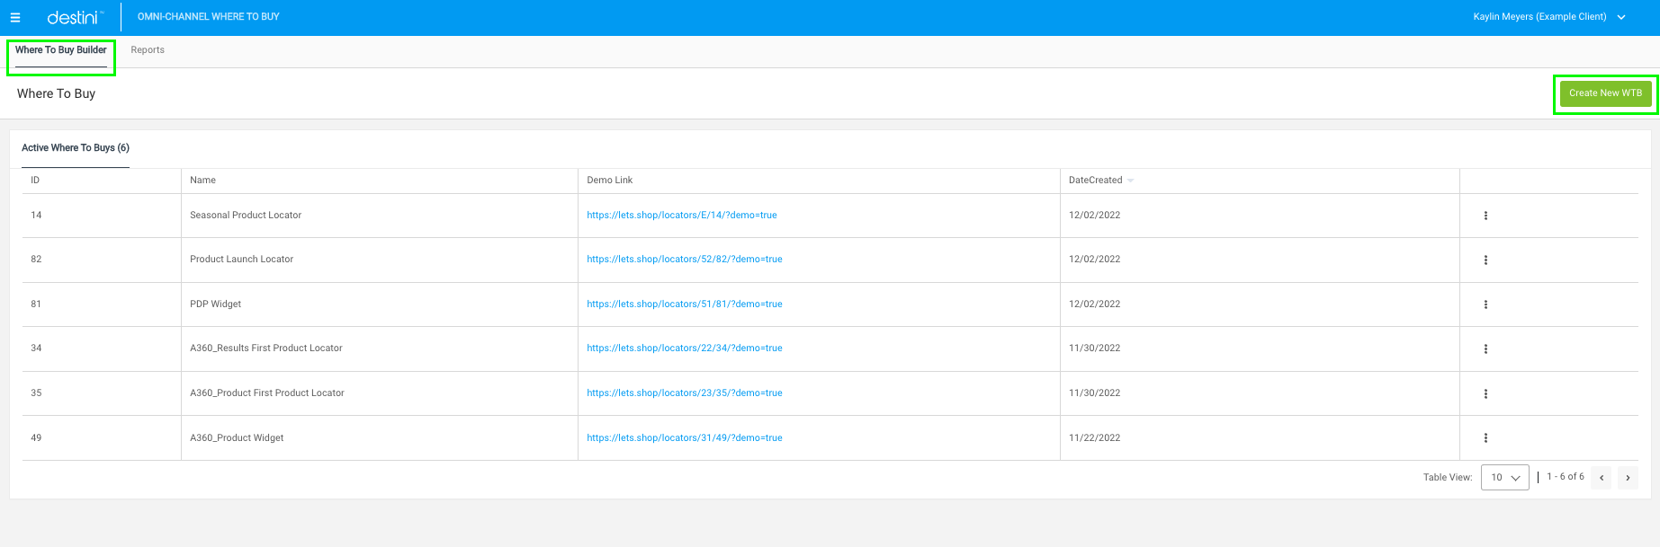Click the ID column header

point(35,181)
